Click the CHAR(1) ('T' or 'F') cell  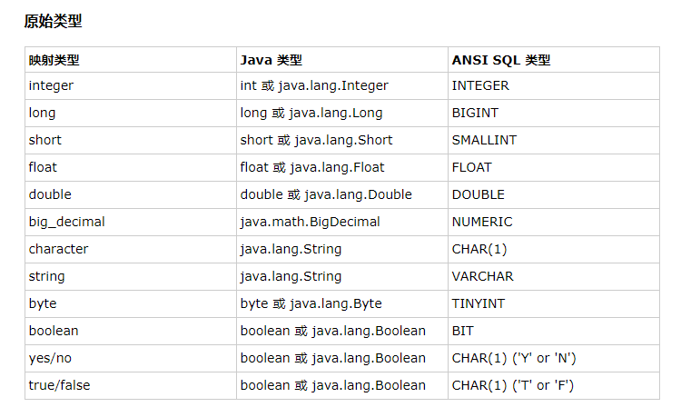tap(512, 385)
